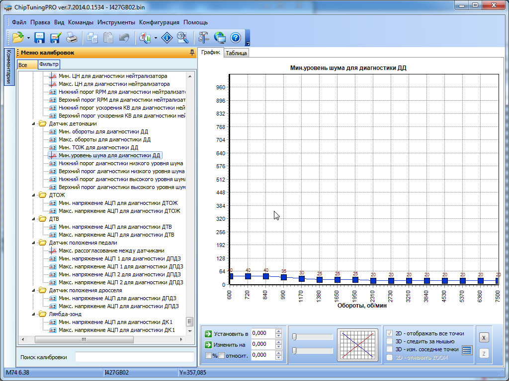Click the Print icon in toolbar
Image resolution: width=509 pixels, height=381 pixels.
pos(72,38)
